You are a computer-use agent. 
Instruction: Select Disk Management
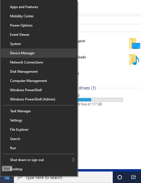click(39, 71)
